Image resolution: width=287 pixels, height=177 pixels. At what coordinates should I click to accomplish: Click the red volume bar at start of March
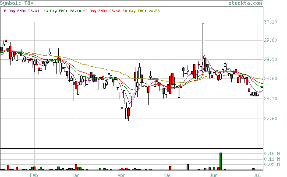tap(76, 167)
